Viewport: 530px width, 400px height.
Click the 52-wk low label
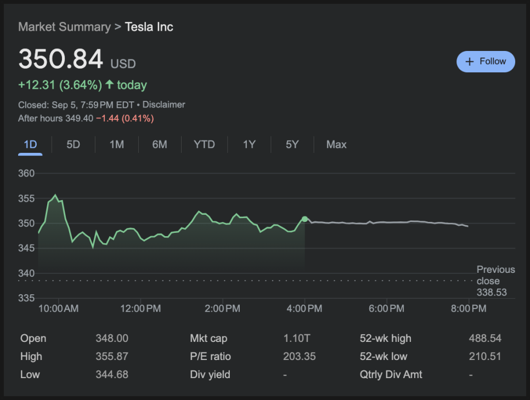click(x=384, y=357)
